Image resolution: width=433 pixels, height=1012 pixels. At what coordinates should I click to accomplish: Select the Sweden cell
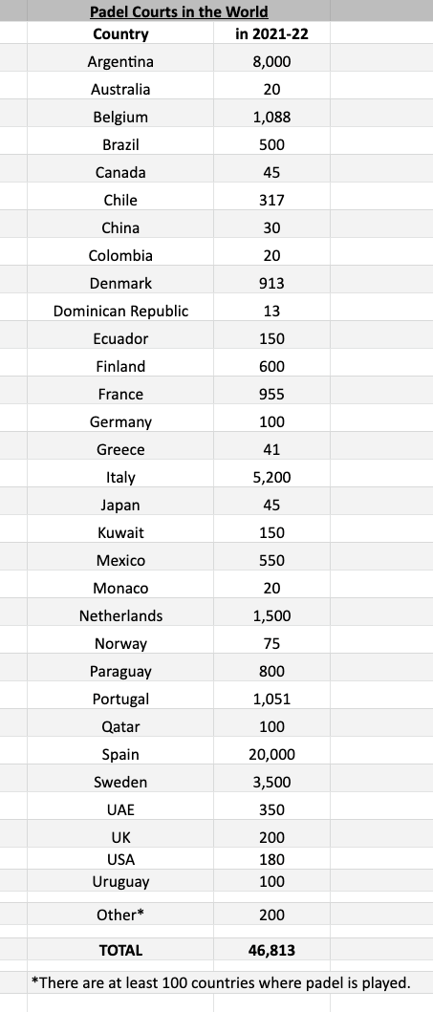coord(120,783)
